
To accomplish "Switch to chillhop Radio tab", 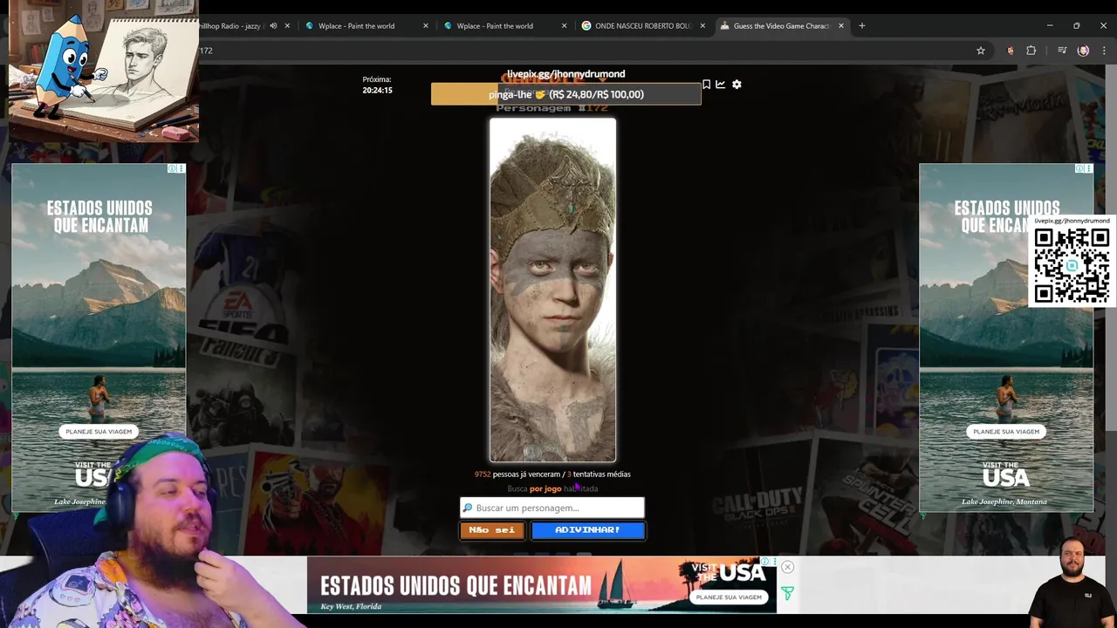I will coord(230,26).
